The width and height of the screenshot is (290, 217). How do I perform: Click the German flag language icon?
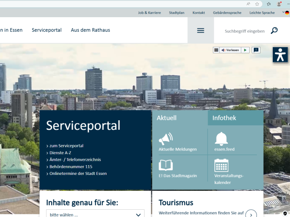287,13
